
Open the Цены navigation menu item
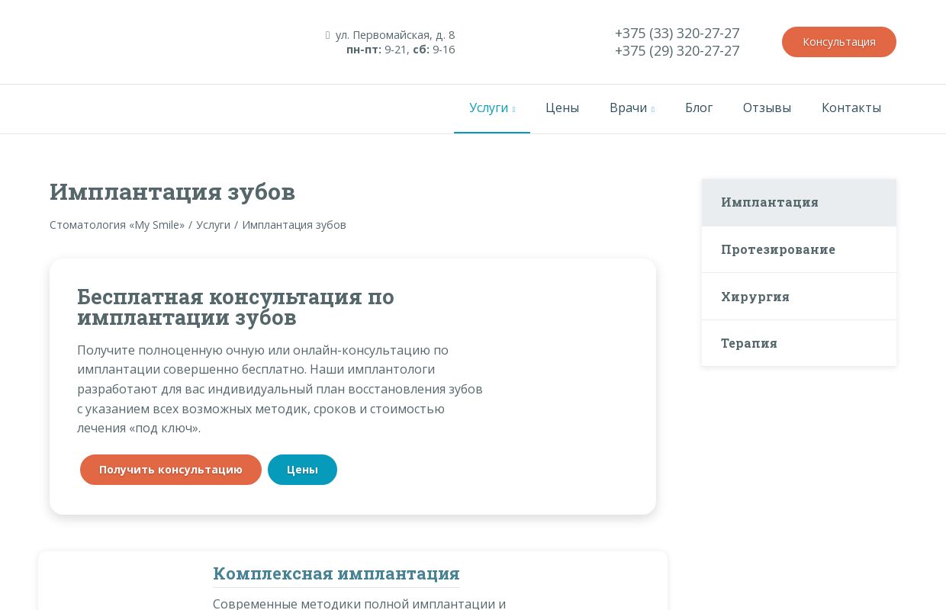pyautogui.click(x=562, y=108)
